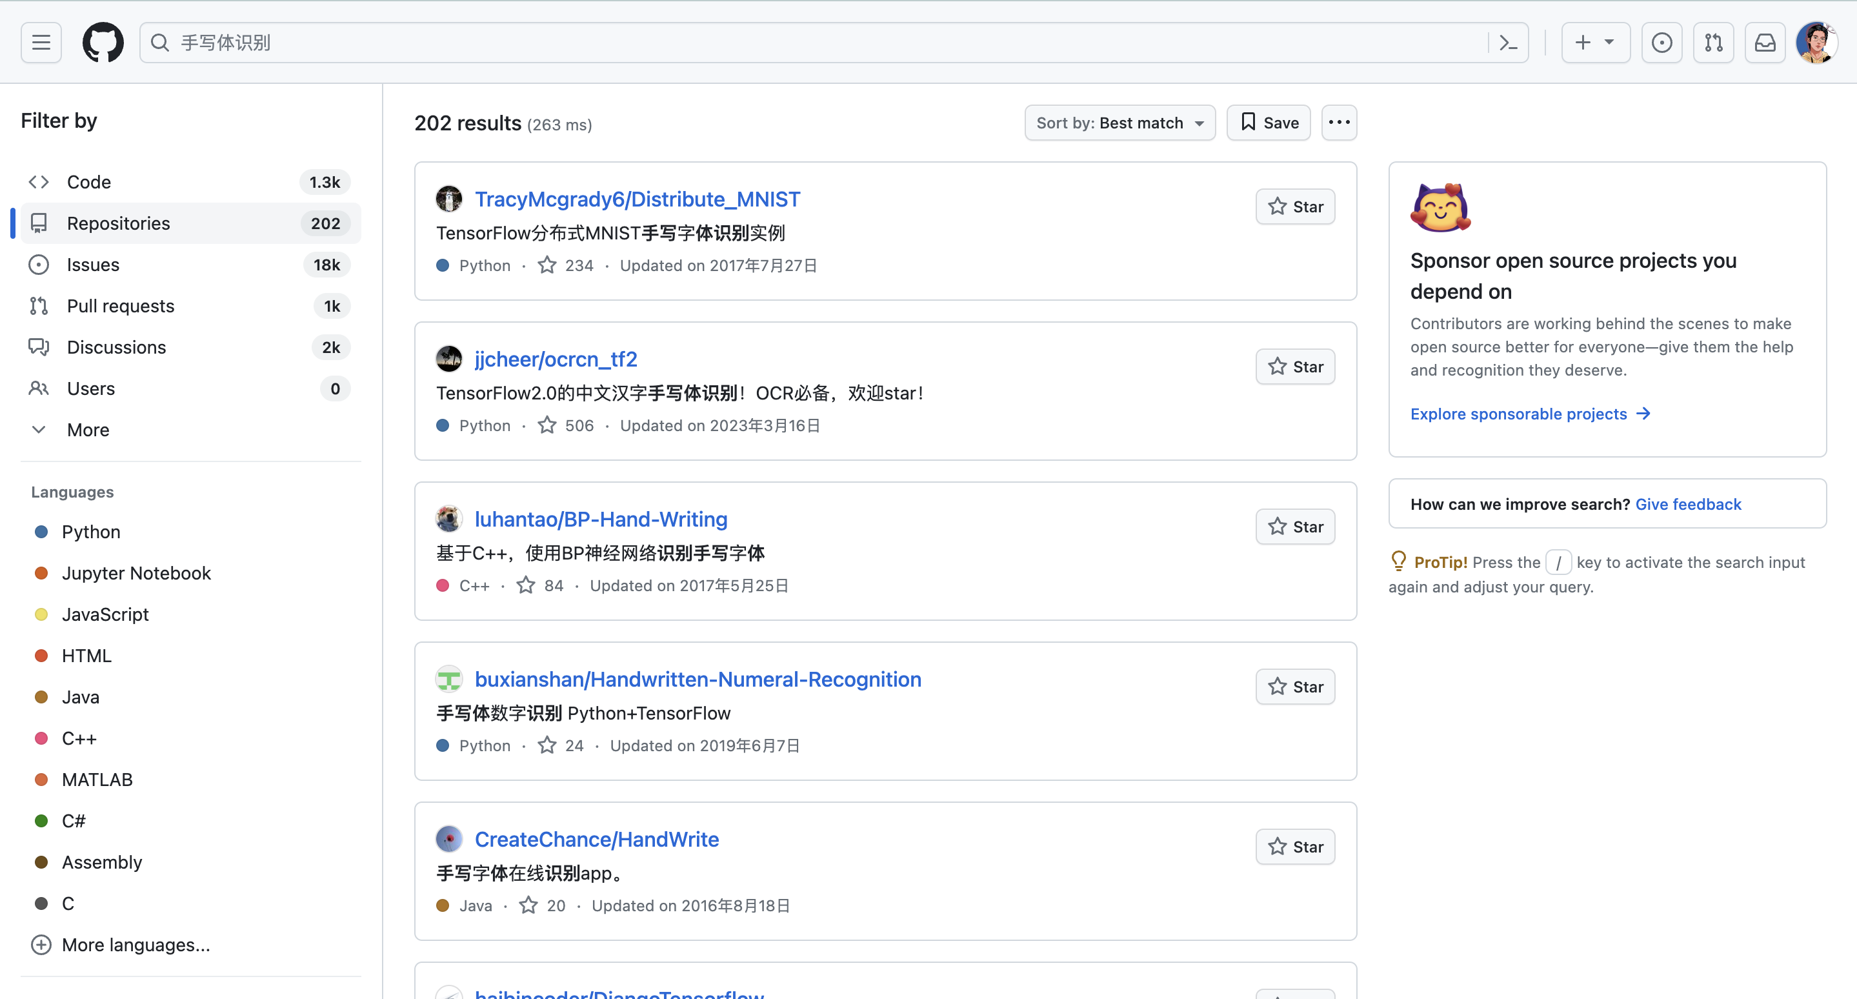Click the search magnifier icon

pyautogui.click(x=160, y=43)
